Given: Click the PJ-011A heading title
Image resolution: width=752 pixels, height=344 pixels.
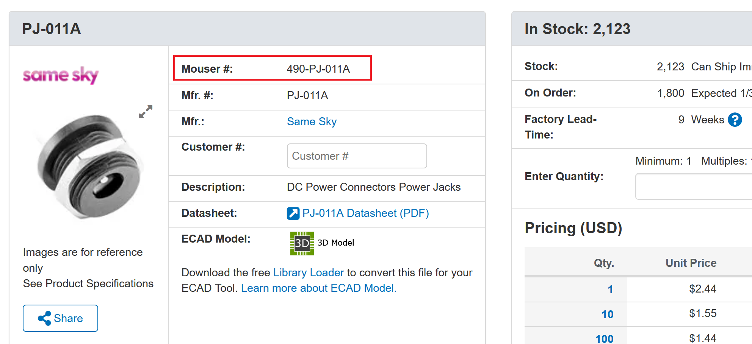Looking at the screenshot, I should pos(52,29).
